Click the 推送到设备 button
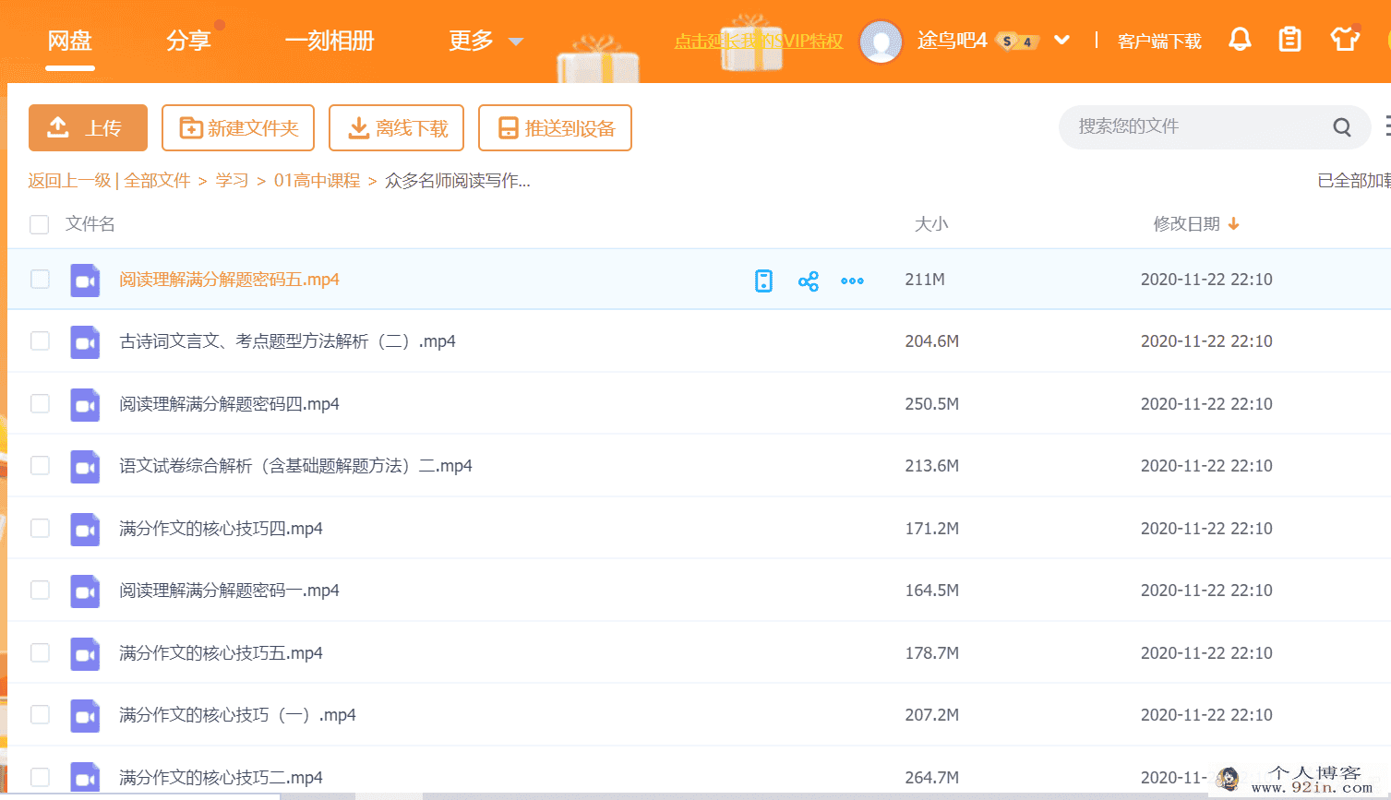 (x=555, y=127)
